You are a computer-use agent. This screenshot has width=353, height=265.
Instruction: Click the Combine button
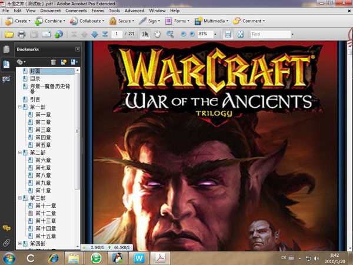pyautogui.click(x=50, y=21)
